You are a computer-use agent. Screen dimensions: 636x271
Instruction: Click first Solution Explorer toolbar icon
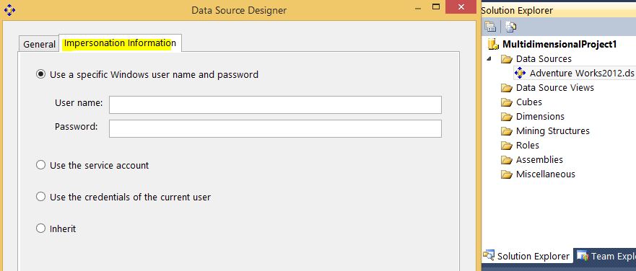(490, 27)
